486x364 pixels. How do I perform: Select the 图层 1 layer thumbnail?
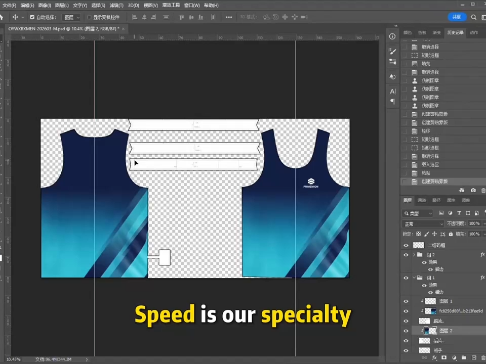click(430, 301)
